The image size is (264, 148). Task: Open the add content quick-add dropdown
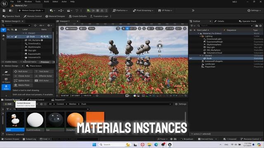click(52, 10)
